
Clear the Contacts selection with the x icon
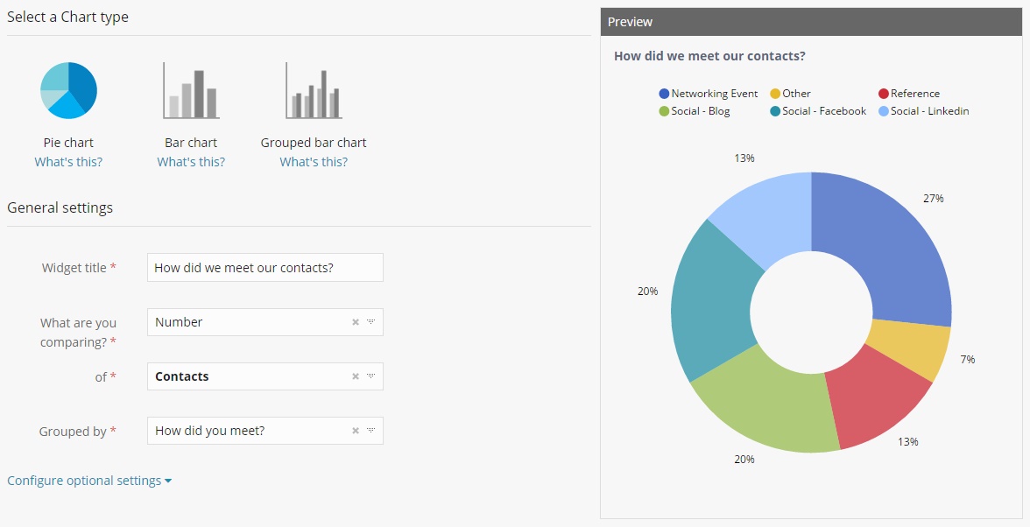pos(356,376)
